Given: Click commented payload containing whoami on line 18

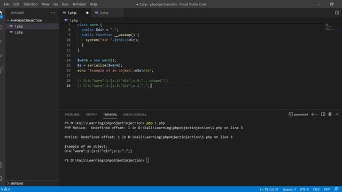Looking at the screenshot, I should click(x=122, y=81).
